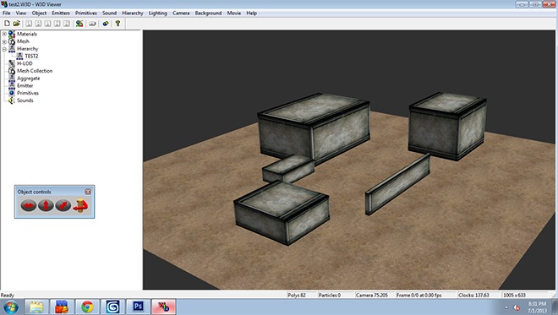Click the multicolored materials toolbar icon
The width and height of the screenshot is (558, 315).
coord(79,24)
